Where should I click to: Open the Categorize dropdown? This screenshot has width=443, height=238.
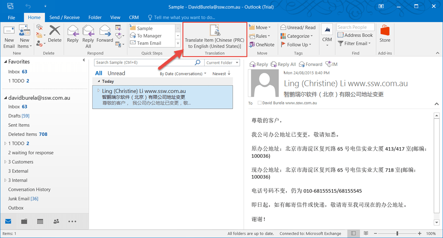click(297, 36)
